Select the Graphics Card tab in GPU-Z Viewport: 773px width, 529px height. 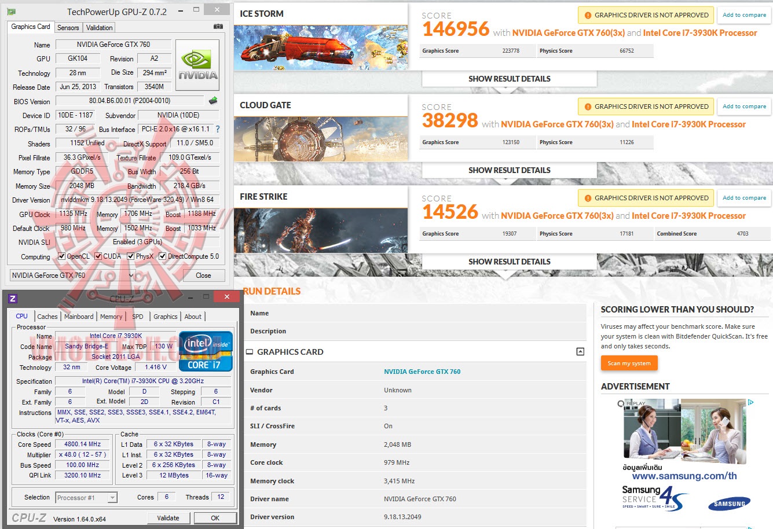coord(31,27)
